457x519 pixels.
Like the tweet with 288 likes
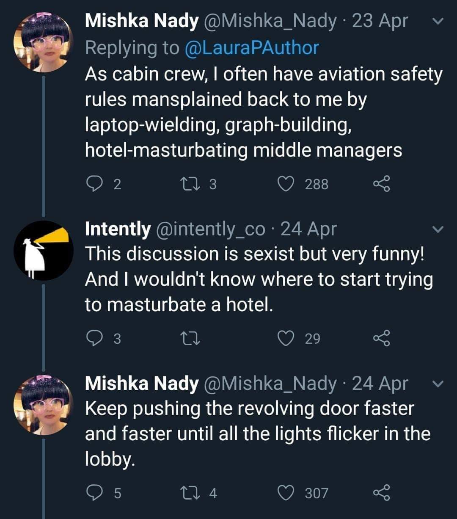pos(286,184)
